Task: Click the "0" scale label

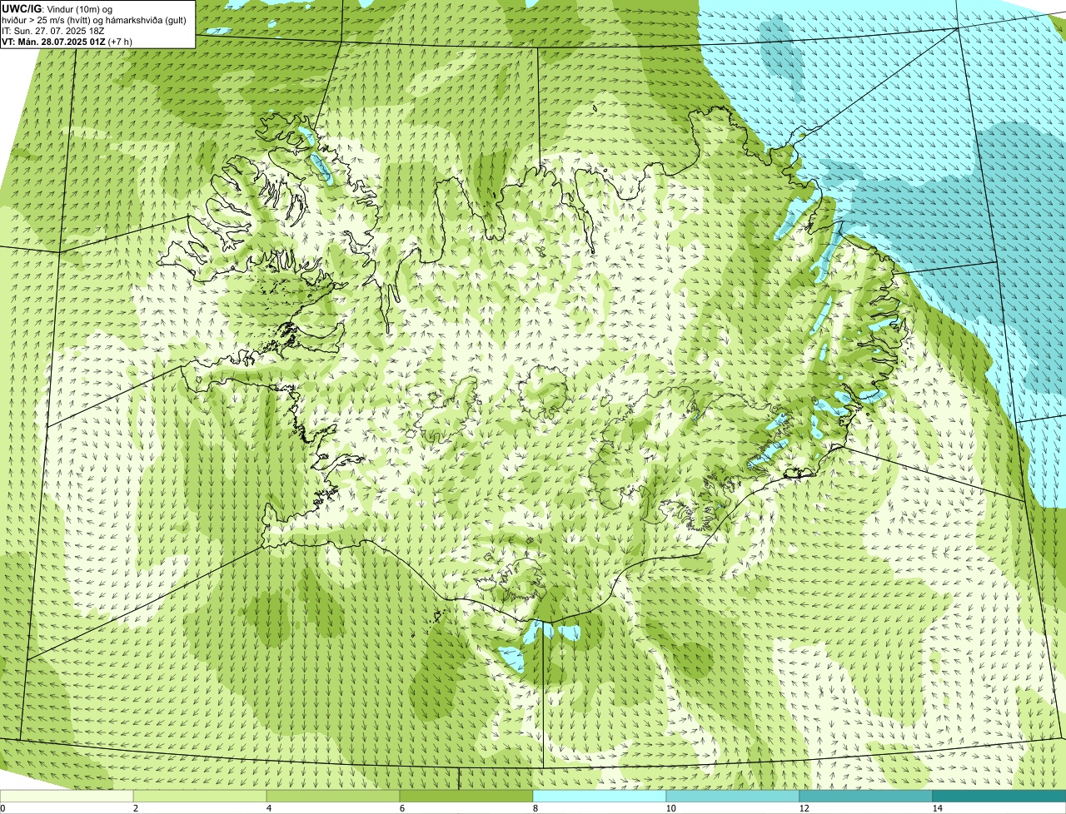Action: point(2,808)
